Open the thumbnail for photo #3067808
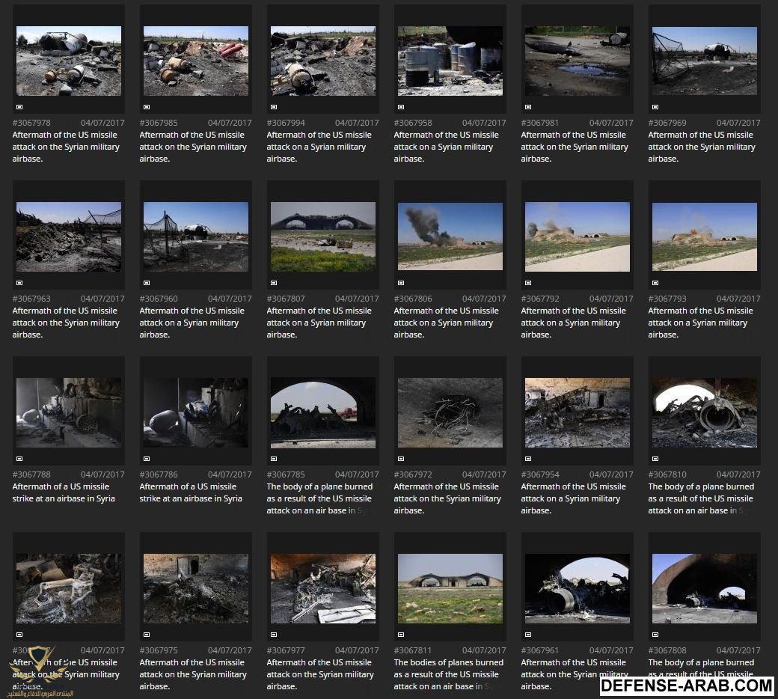This screenshot has width=778, height=699. coord(705,588)
